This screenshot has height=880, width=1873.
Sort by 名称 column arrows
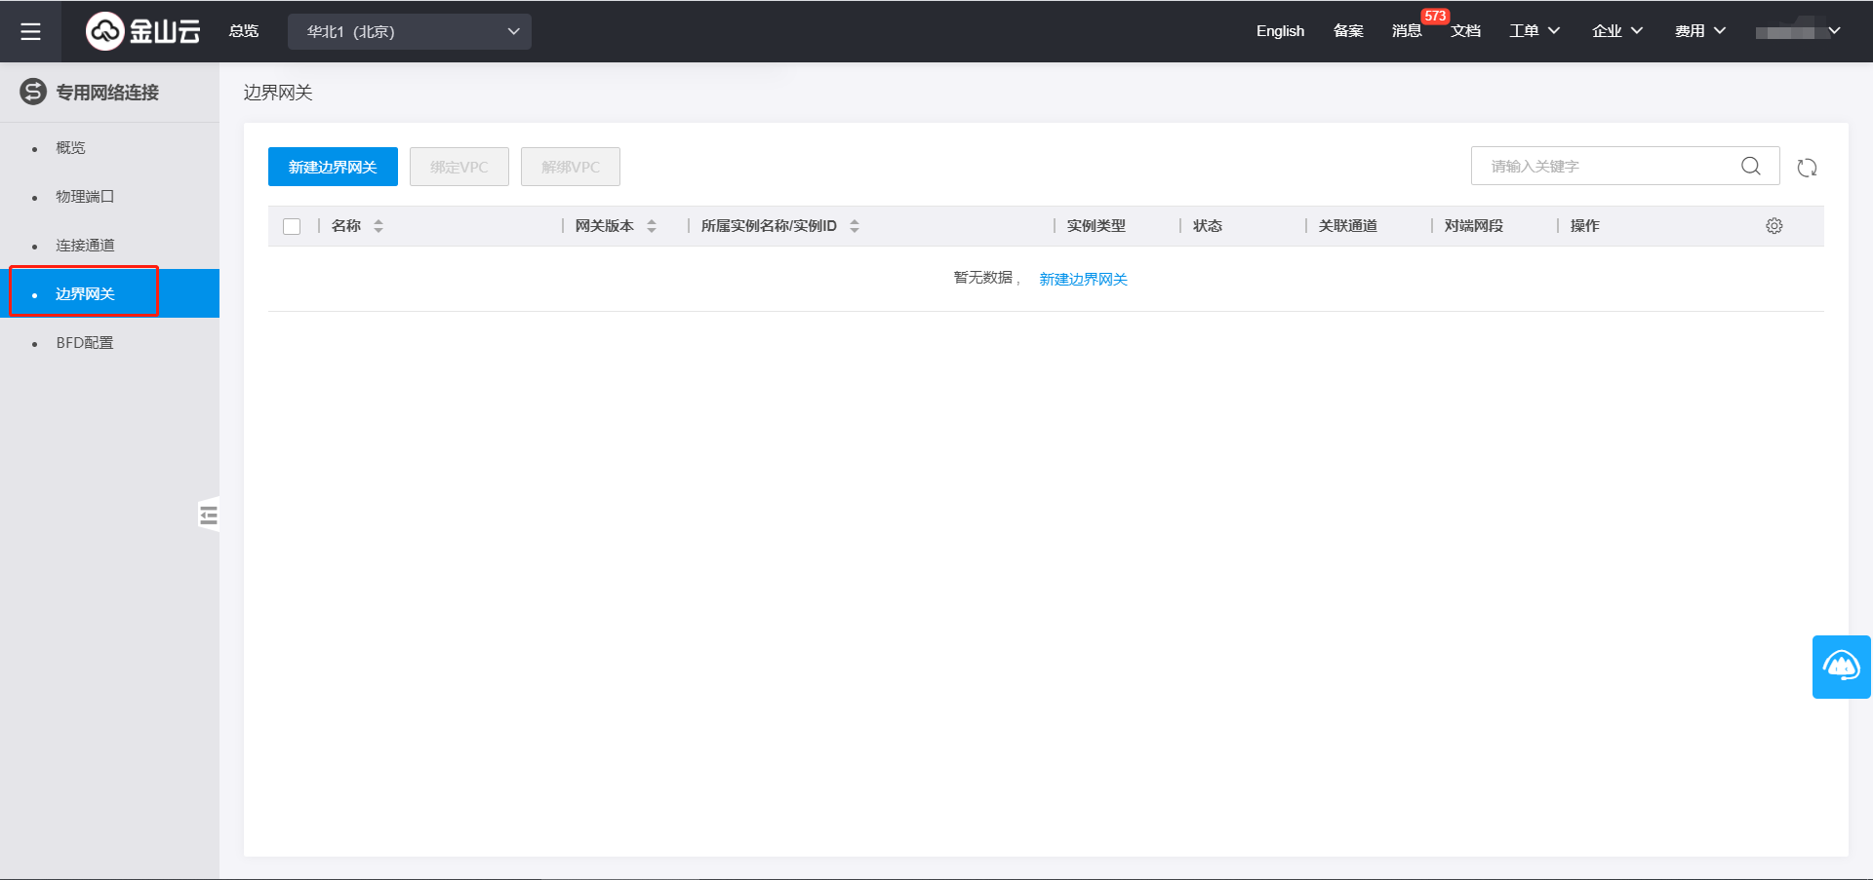coord(379,226)
